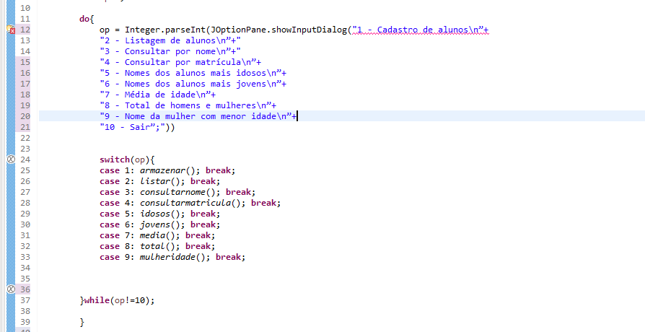Click line number 35 in the gutter
Viewport: 645px width, 332px height.
point(25,279)
